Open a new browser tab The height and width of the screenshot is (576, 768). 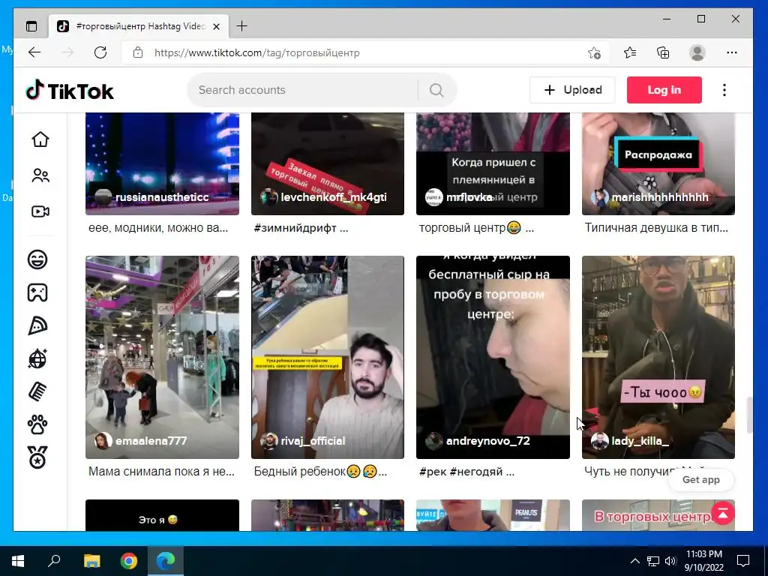(242, 26)
